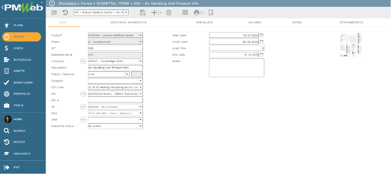Click the Mfr. # input field
The height and width of the screenshot is (174, 391).
pos(116,100)
